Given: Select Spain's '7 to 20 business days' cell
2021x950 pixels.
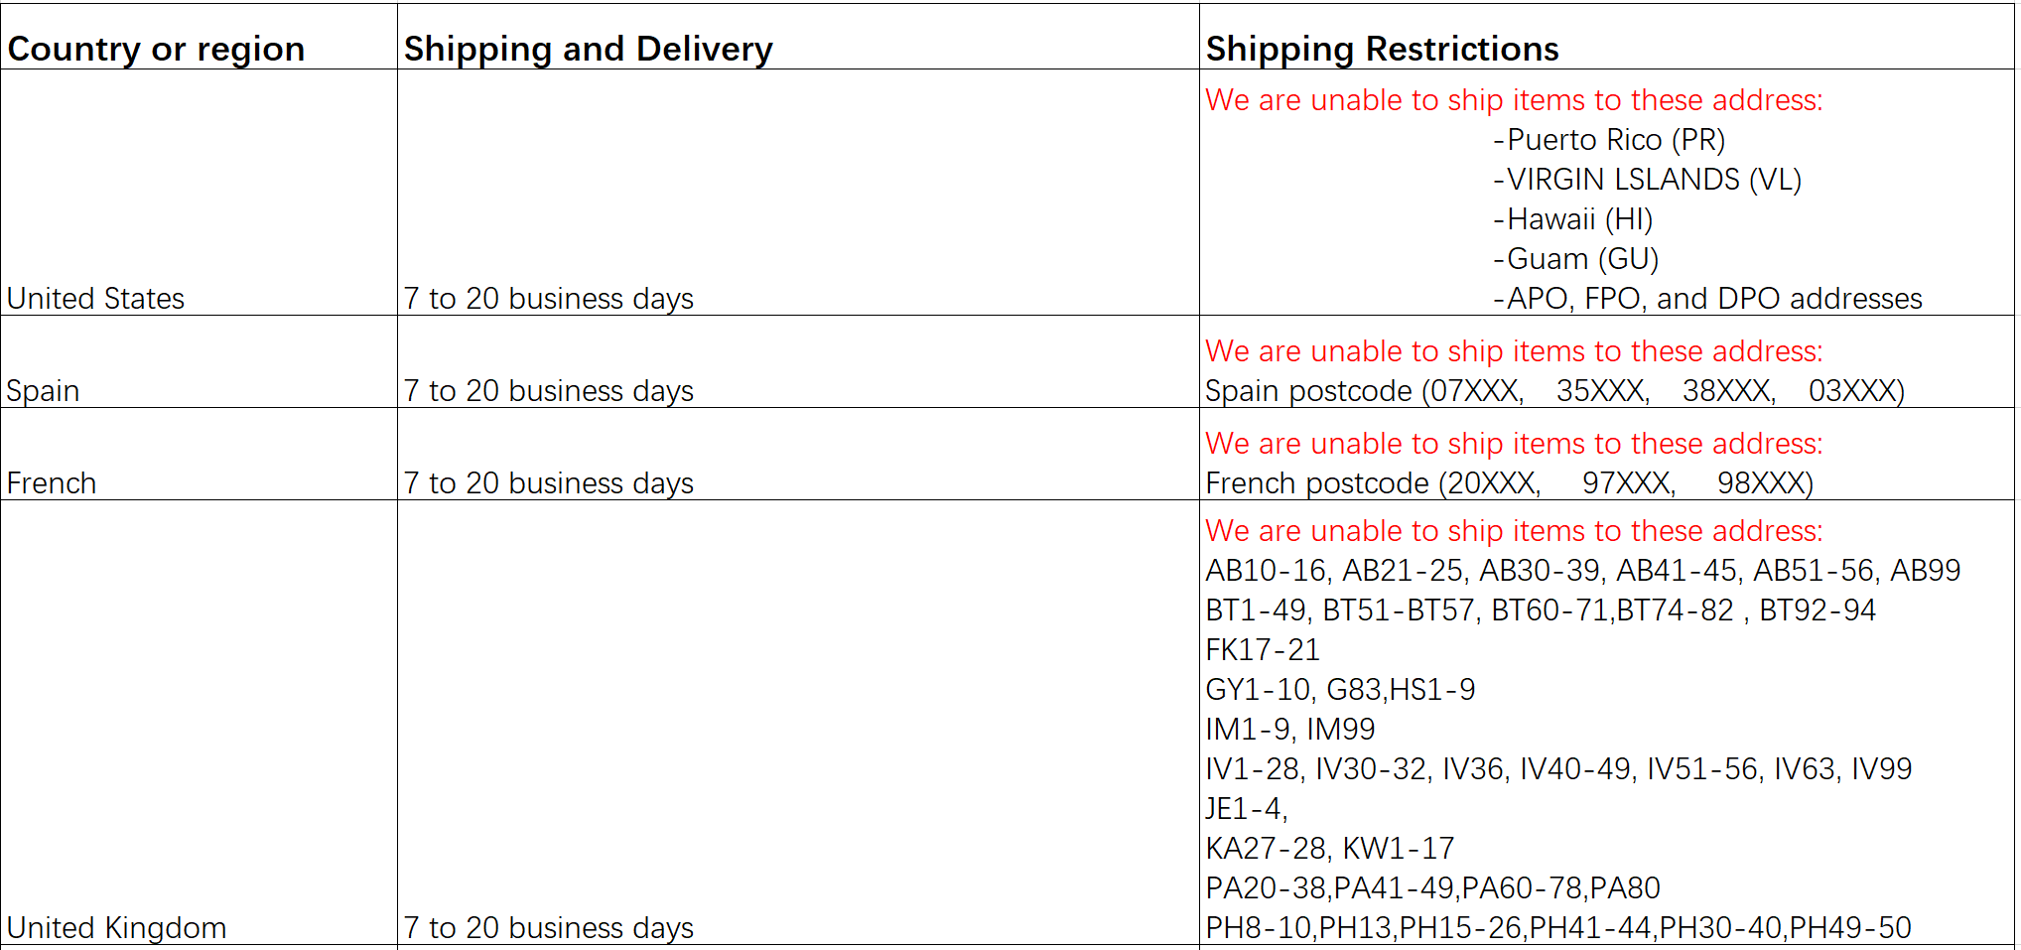Looking at the screenshot, I should click(x=798, y=361).
